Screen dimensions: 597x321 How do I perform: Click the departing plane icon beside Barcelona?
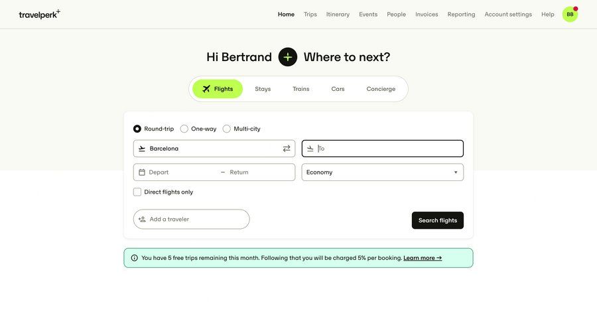coord(142,149)
